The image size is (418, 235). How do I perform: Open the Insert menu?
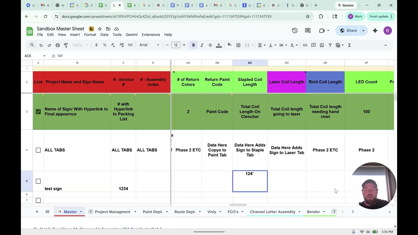coord(75,35)
